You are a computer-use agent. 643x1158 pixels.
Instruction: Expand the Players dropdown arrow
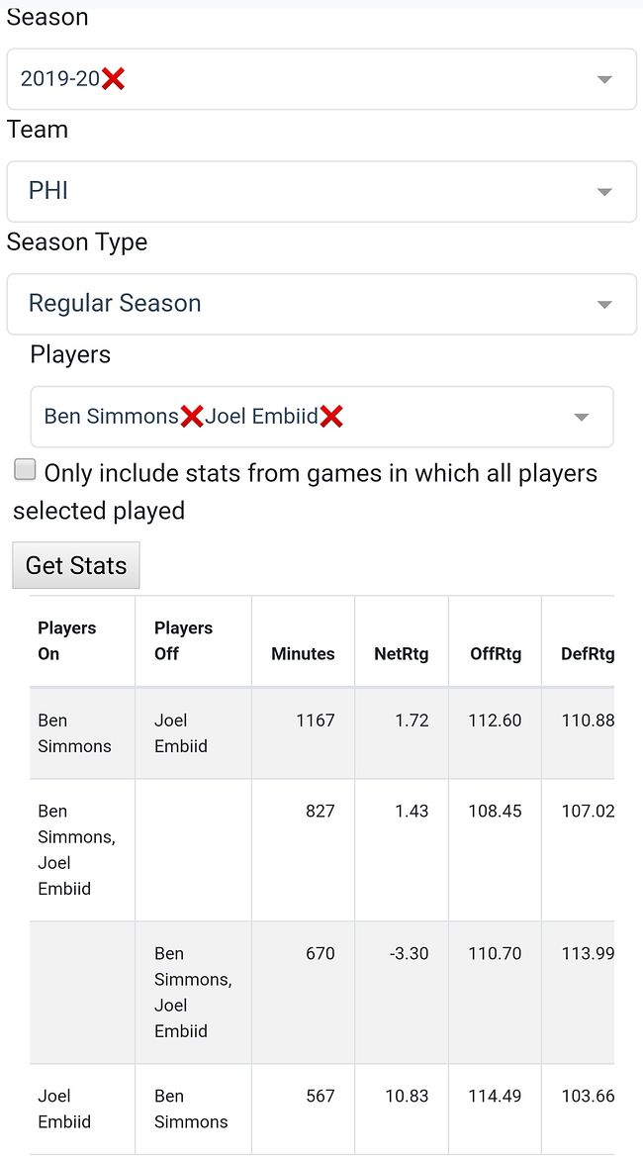click(582, 417)
